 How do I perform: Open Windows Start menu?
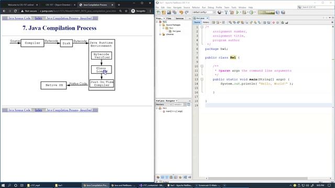(x=3, y=185)
